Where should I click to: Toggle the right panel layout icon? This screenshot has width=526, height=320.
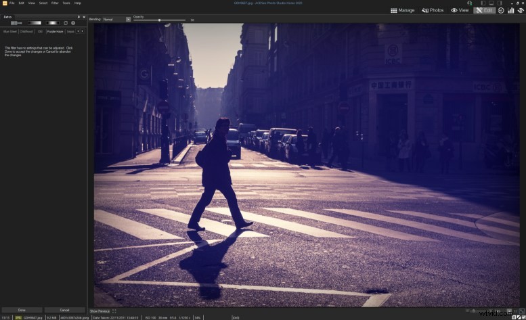tap(500, 3)
